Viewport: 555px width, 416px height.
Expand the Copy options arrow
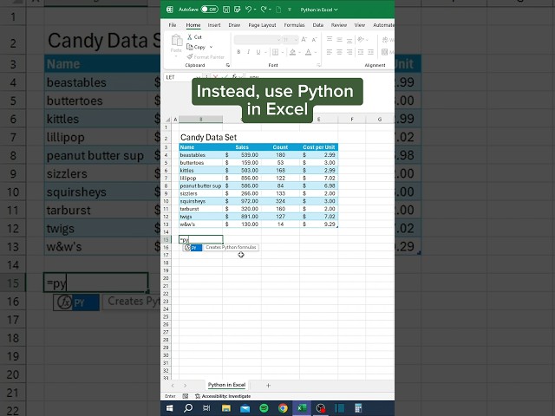[x=211, y=47]
